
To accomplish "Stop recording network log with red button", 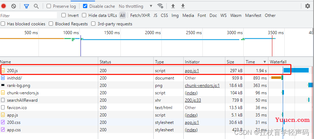I will pos(4,6).
